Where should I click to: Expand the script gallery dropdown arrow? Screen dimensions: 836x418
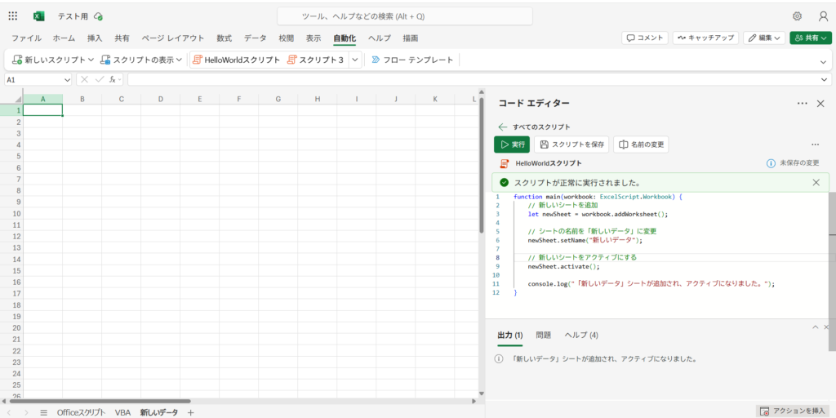click(355, 60)
